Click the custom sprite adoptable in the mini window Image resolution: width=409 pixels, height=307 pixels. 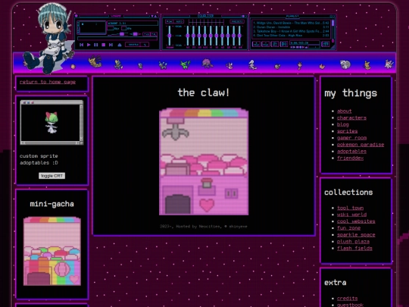coord(52,122)
